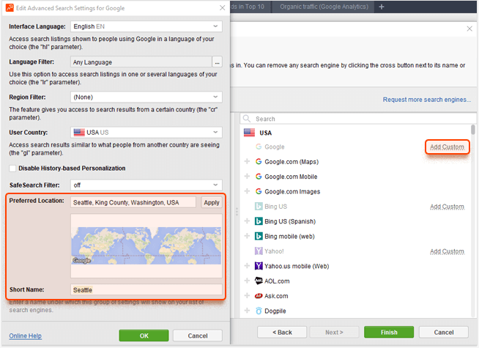
Task: Open the User Country dropdown
Action: pos(146,133)
